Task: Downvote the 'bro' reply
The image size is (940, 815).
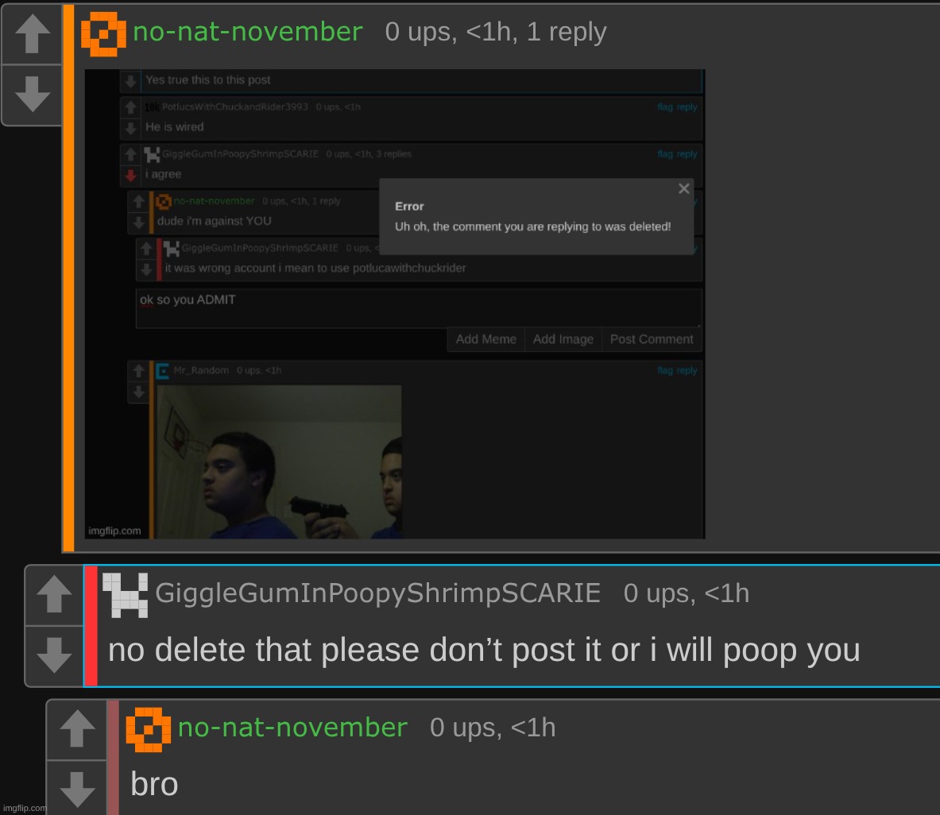Action: pyautogui.click(x=77, y=788)
